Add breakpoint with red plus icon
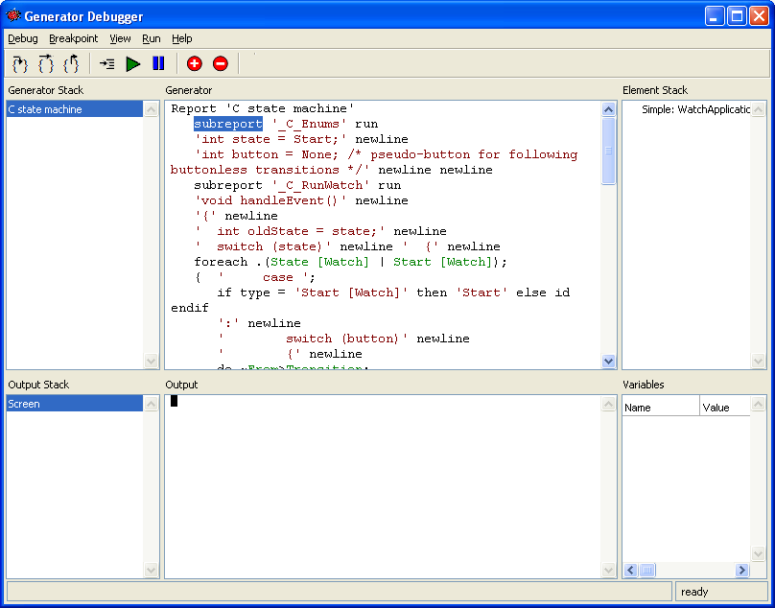Screen dimensions: 775x608 pos(195,64)
